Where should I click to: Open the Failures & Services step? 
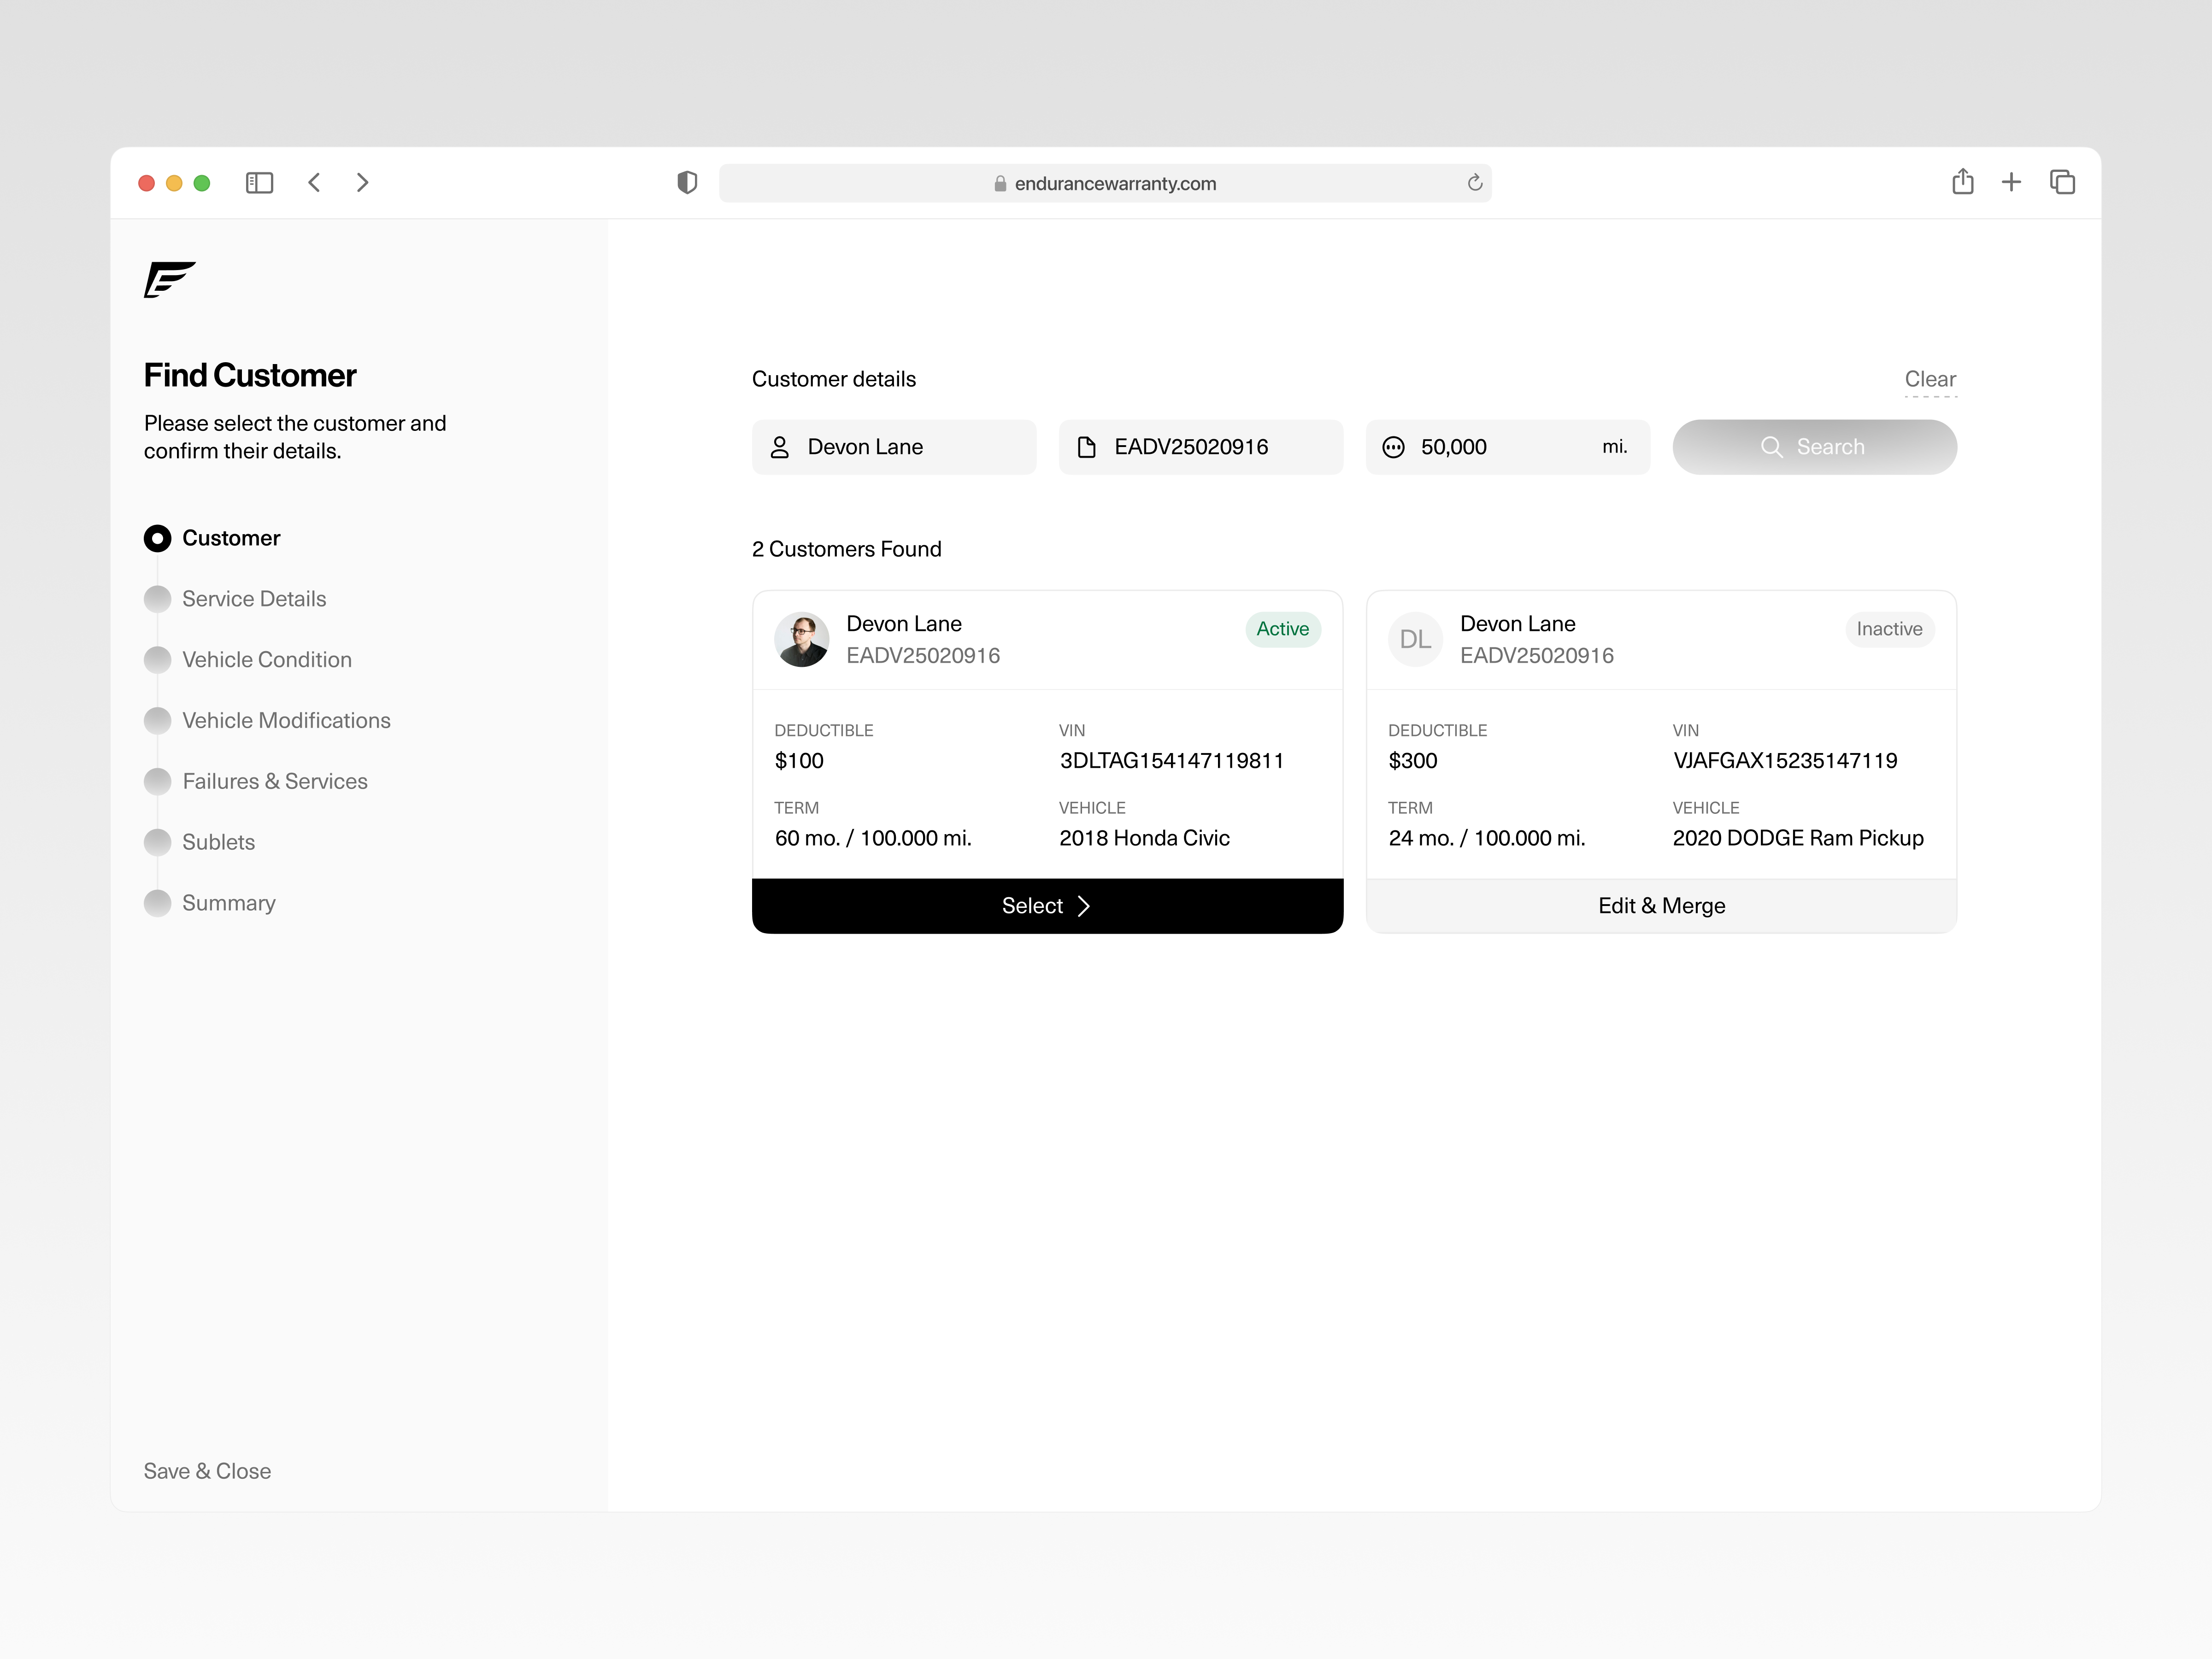tap(275, 781)
